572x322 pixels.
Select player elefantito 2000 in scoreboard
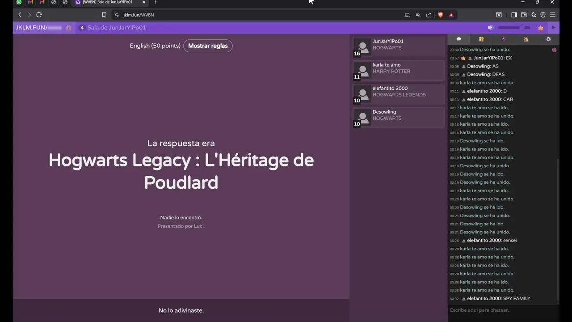click(399, 94)
